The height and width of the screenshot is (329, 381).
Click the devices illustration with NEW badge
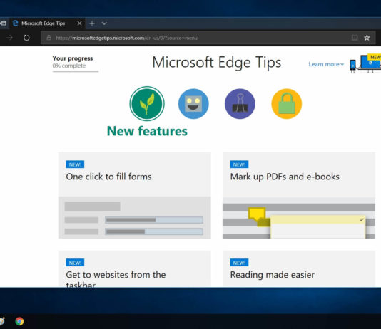(365, 63)
